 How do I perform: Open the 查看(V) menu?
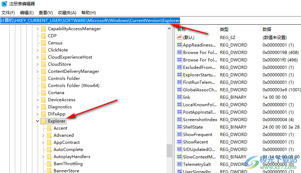tap(46, 13)
